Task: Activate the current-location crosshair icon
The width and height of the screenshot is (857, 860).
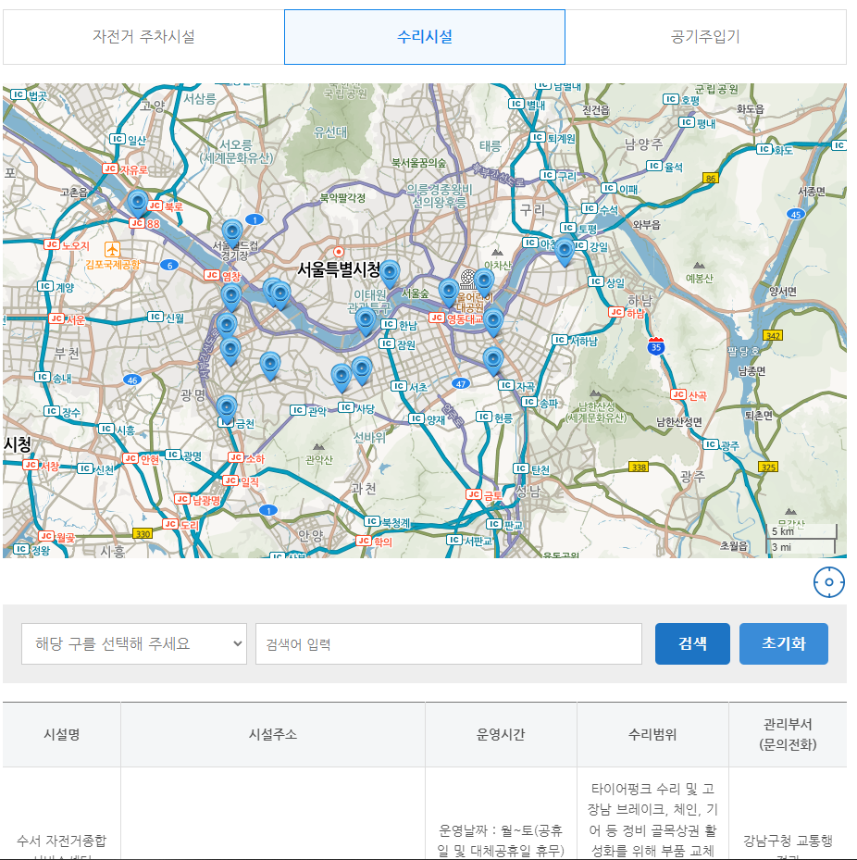Action: (x=830, y=581)
